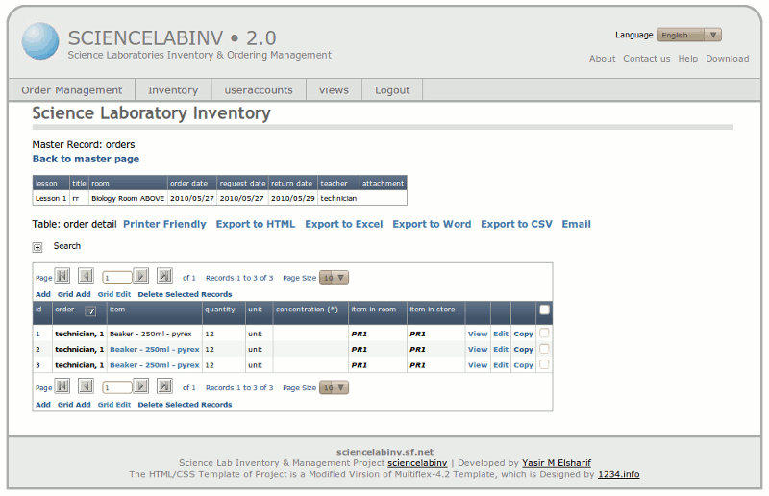Open the Order Management menu
Image resolution: width=769 pixels, height=496 pixels.
click(72, 90)
